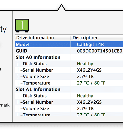
Task: Select Slot A1 Volume Size row
Action: pyautogui.click(x=69, y=109)
